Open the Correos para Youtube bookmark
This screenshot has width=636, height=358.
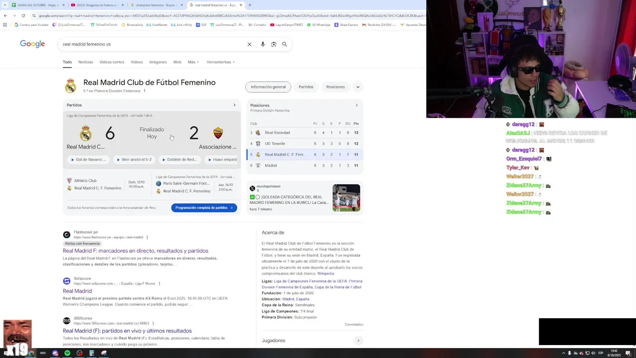point(31,25)
